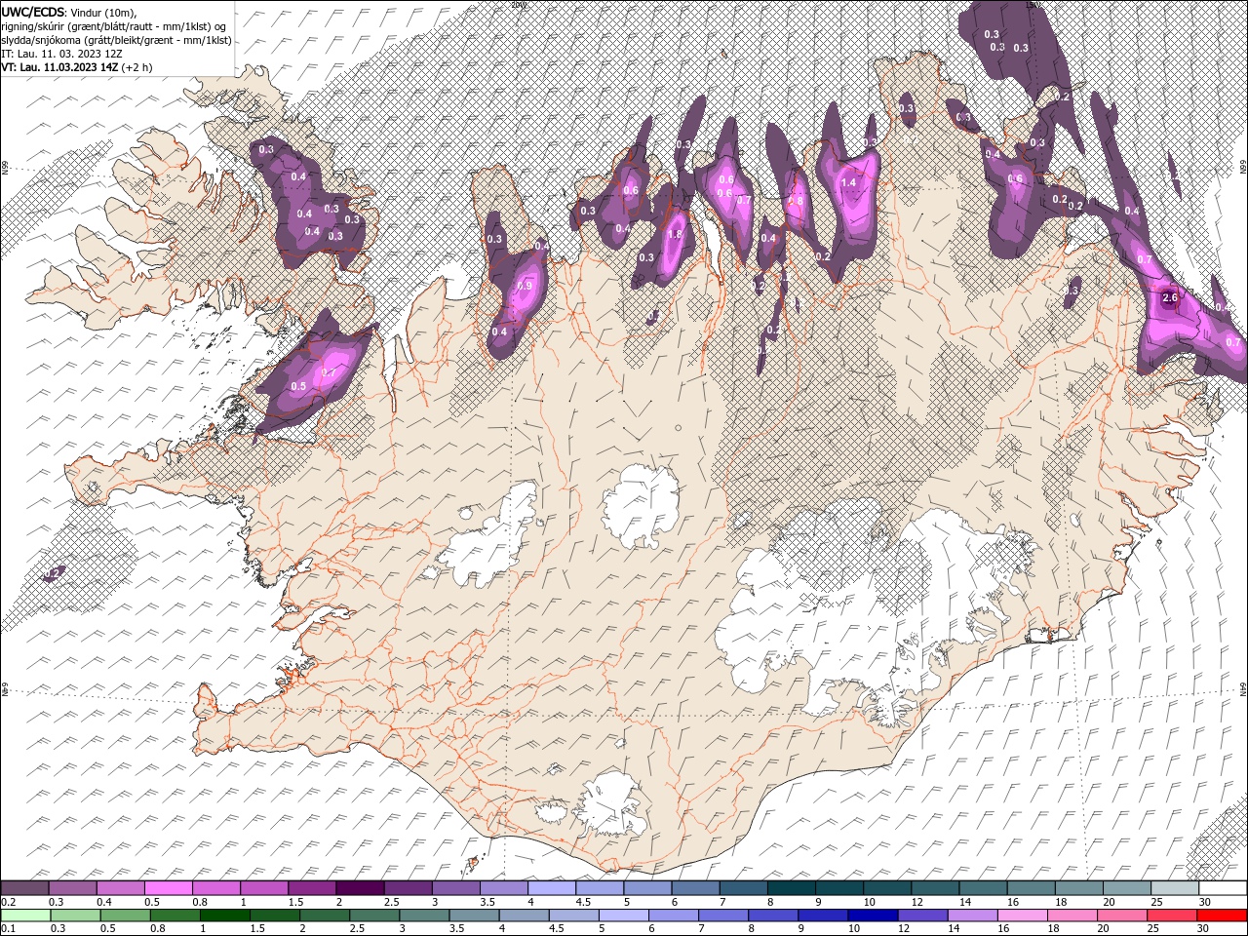Click the 'slydda/snjókoma' legend description line
Viewport: 1248px width, 936px height.
pos(117,40)
